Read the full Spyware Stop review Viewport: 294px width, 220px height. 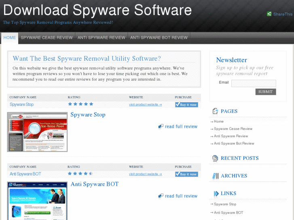point(181,127)
